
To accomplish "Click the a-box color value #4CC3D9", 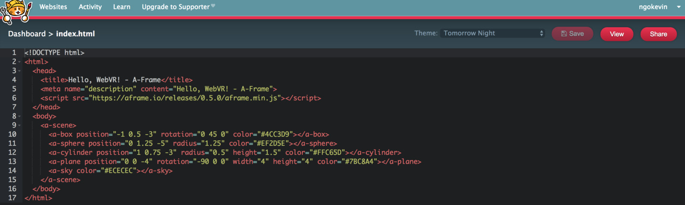I will [278, 134].
